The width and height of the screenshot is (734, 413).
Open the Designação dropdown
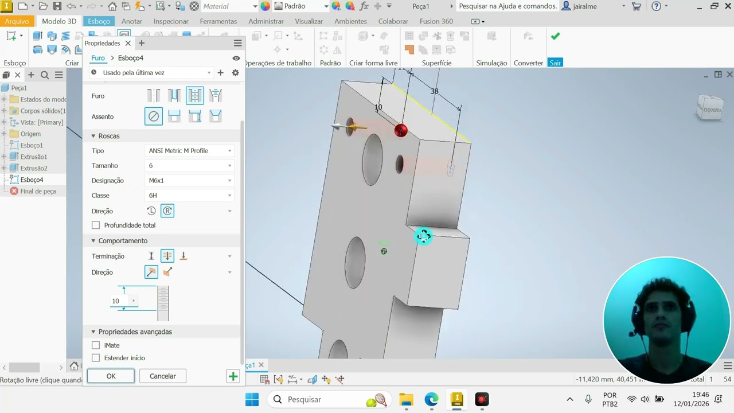[x=189, y=181]
